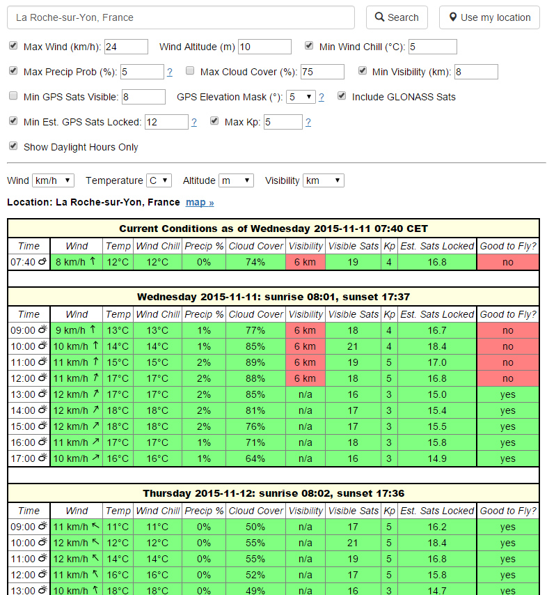Toggle the Max Kp checkbox
The width and height of the screenshot is (547, 595).
click(214, 121)
